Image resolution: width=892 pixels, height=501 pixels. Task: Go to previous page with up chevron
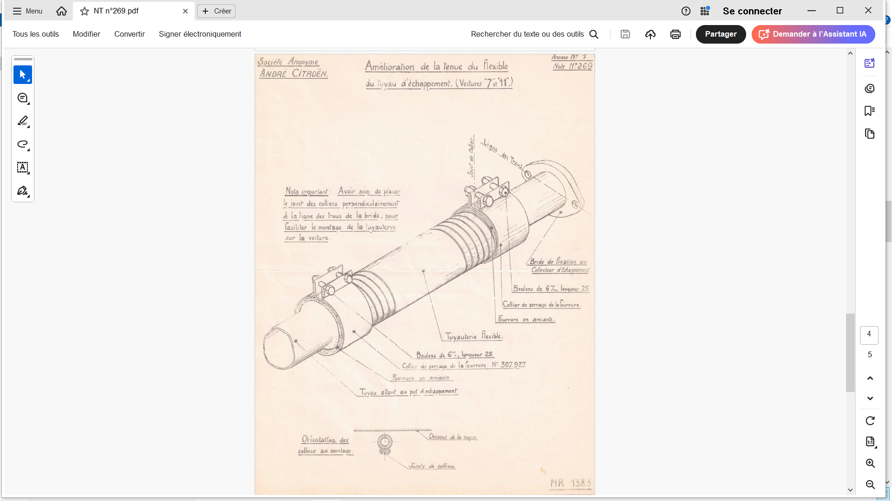pyautogui.click(x=870, y=378)
